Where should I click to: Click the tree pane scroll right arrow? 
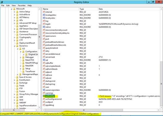(x=36, y=110)
